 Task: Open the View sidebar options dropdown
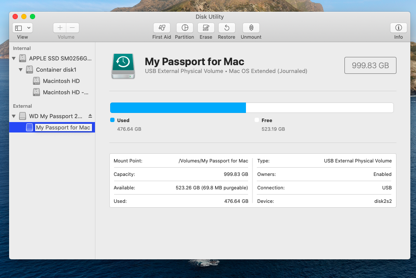coord(29,28)
